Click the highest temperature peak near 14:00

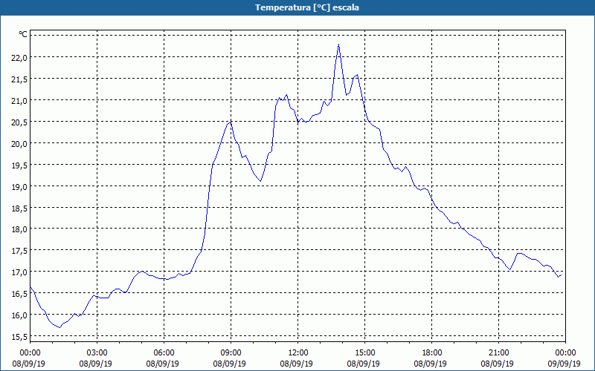click(x=338, y=45)
